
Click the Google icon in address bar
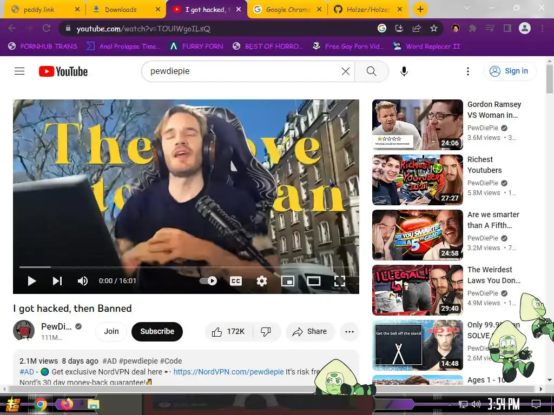(381, 28)
